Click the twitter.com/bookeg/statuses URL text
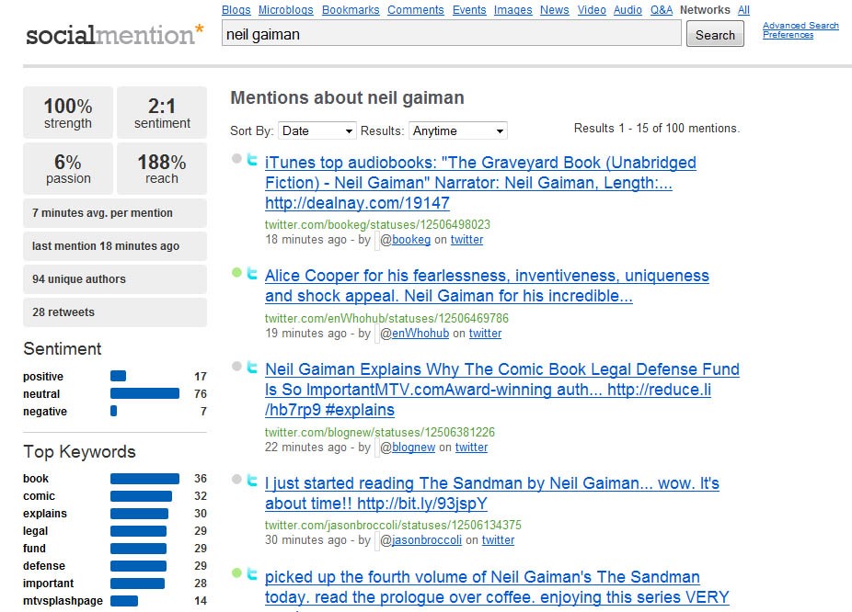The width and height of the screenshot is (852, 612). point(377,224)
